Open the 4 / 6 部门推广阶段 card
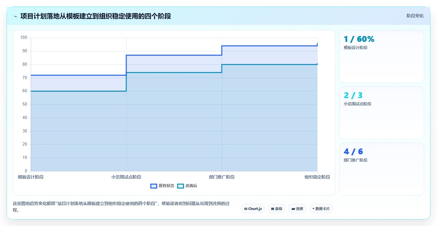The height and width of the screenshot is (226, 437). click(x=382, y=169)
